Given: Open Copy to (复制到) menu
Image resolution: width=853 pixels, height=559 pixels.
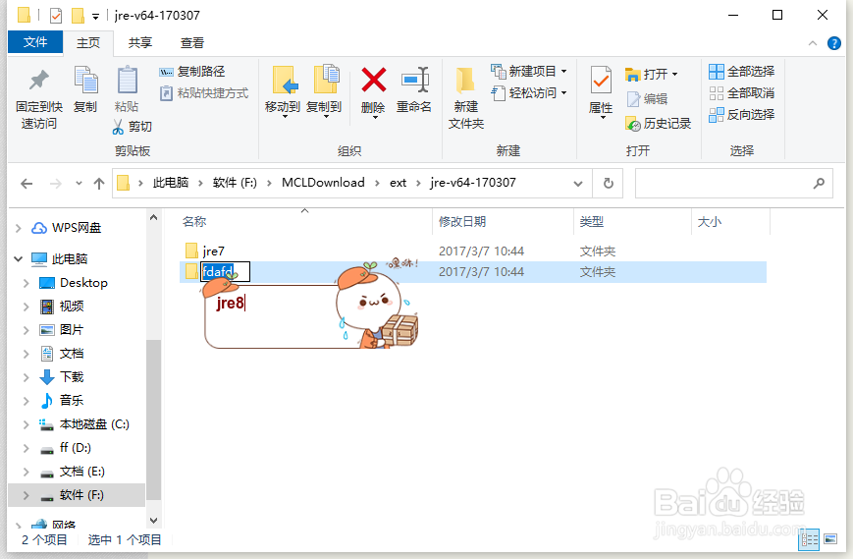Looking at the screenshot, I should (x=324, y=91).
